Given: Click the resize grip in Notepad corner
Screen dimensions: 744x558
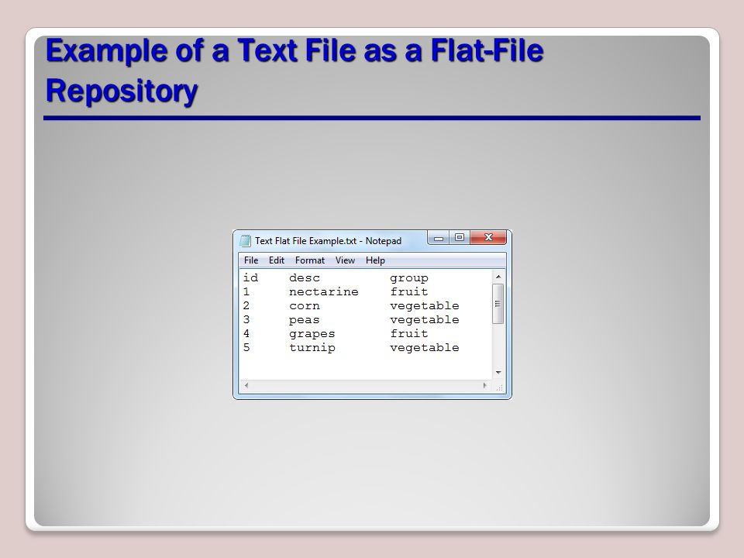Looking at the screenshot, I should 499,387.
